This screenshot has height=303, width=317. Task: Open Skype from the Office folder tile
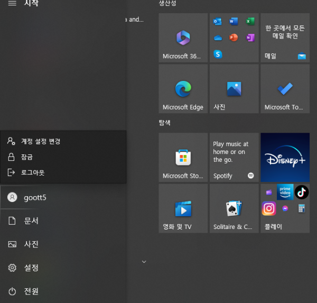point(218,54)
